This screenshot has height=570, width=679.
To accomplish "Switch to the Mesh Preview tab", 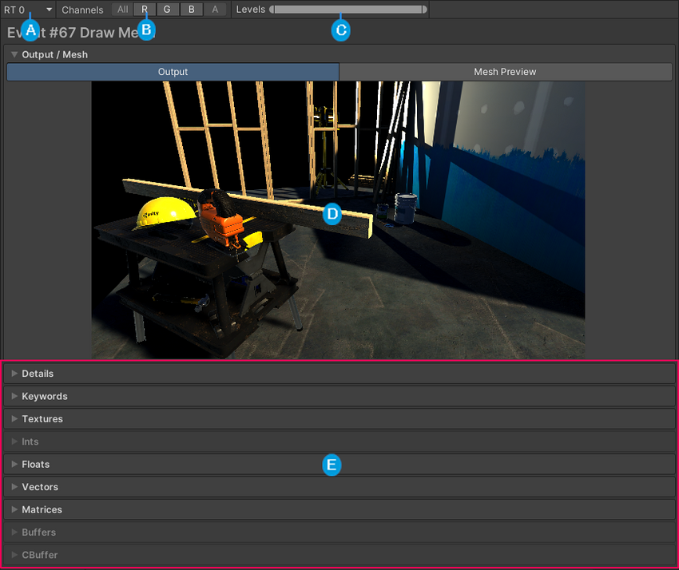I will point(505,72).
